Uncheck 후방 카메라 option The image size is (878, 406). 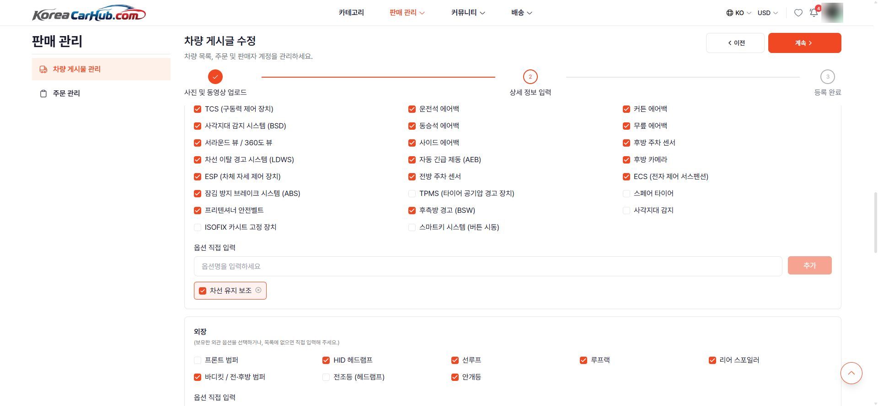pyautogui.click(x=626, y=160)
